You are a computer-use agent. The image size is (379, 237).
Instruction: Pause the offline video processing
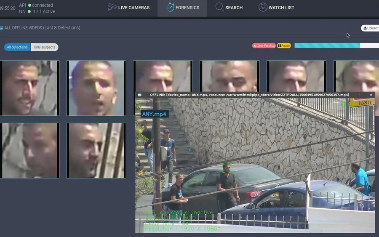pyautogui.click(x=284, y=45)
